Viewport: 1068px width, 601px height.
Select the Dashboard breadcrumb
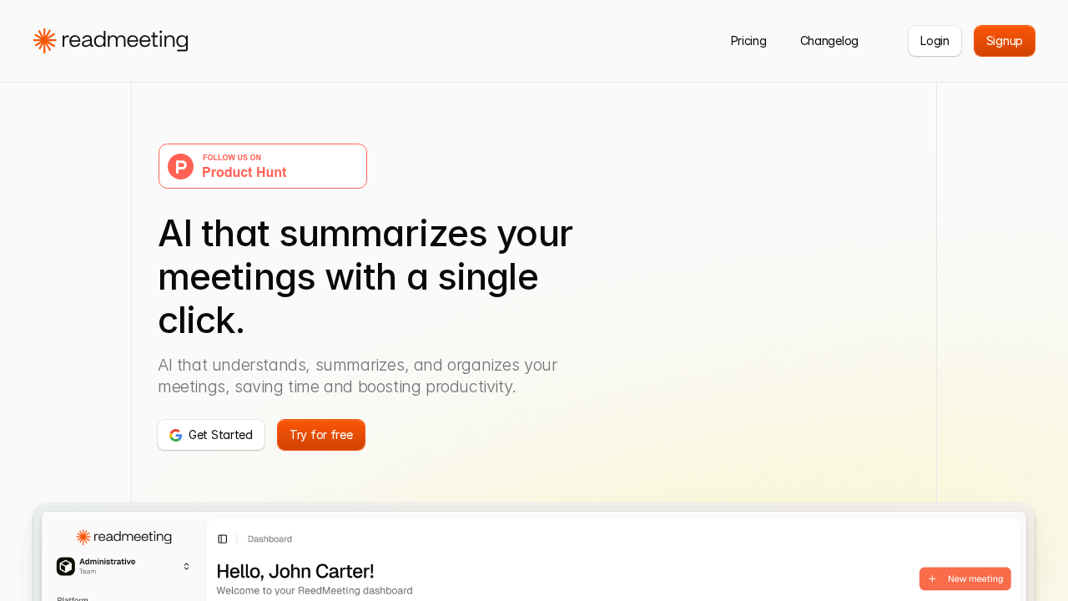pyautogui.click(x=270, y=538)
